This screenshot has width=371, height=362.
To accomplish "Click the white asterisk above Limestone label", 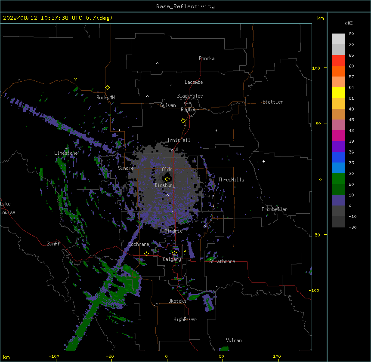I will pyautogui.click(x=66, y=149).
